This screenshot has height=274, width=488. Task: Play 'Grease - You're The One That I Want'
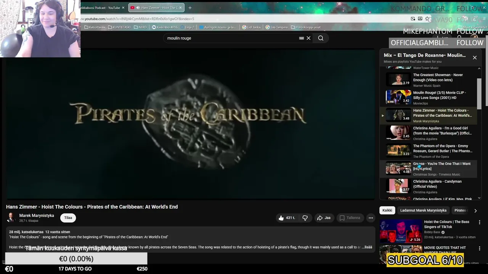(429, 169)
